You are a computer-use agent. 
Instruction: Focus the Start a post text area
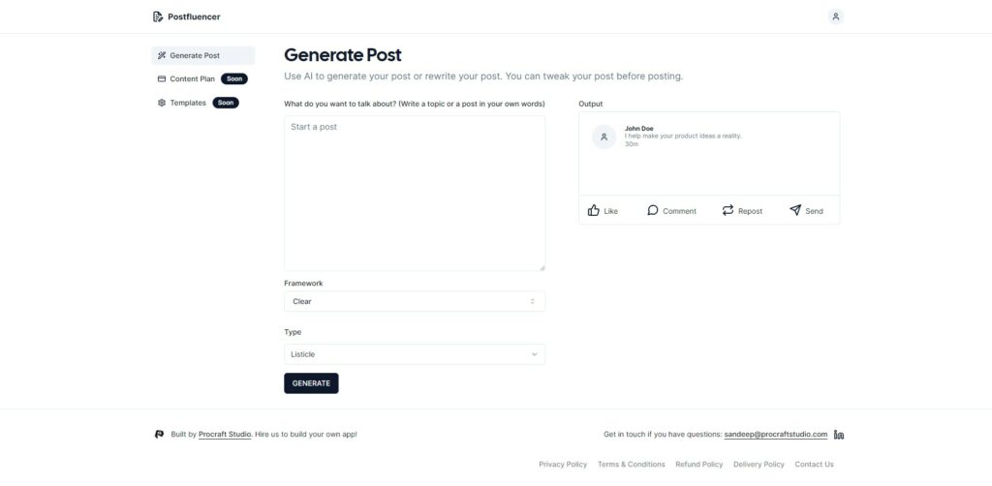415,194
